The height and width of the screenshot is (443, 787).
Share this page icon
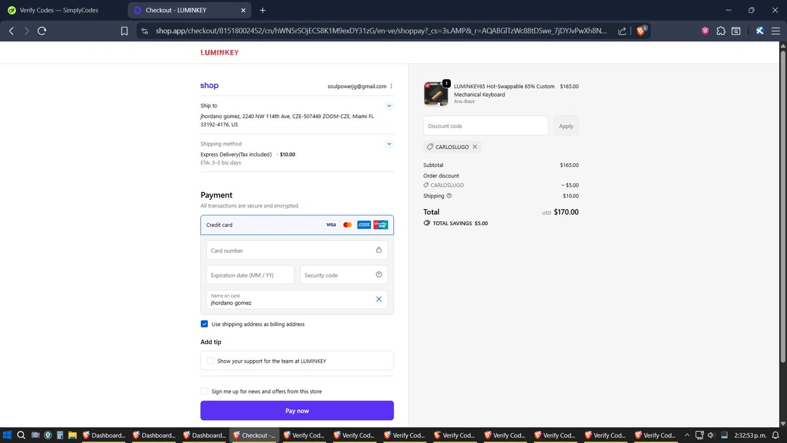click(622, 31)
